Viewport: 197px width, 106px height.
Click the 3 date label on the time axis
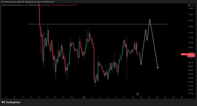coord(92,97)
